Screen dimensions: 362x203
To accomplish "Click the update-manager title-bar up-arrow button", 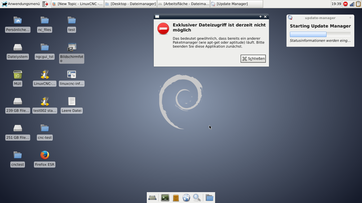I will coord(350,18).
